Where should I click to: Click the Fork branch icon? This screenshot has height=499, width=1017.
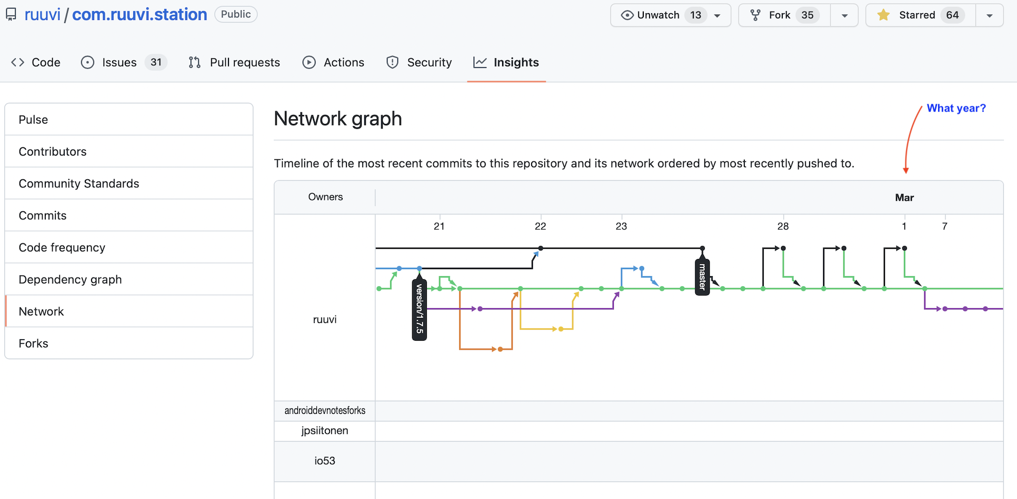pyautogui.click(x=755, y=15)
